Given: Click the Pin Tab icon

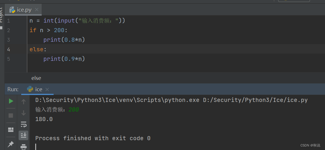Looking at the screenshot, I should coord(11,144).
